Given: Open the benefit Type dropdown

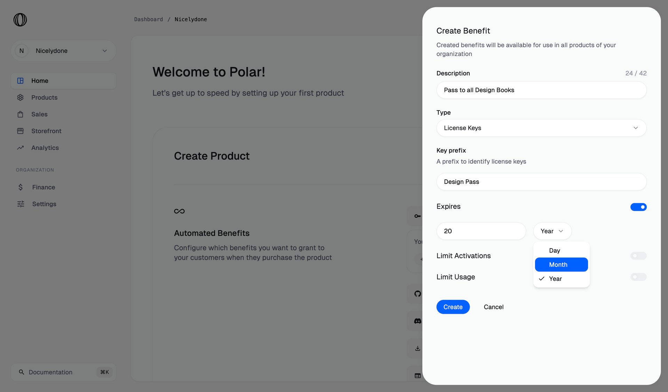Looking at the screenshot, I should (541, 128).
